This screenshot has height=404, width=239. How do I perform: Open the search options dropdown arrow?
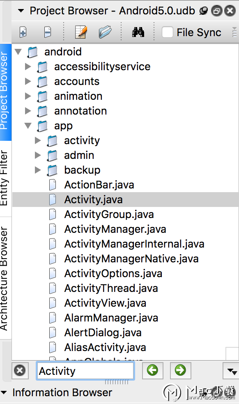(231, 371)
